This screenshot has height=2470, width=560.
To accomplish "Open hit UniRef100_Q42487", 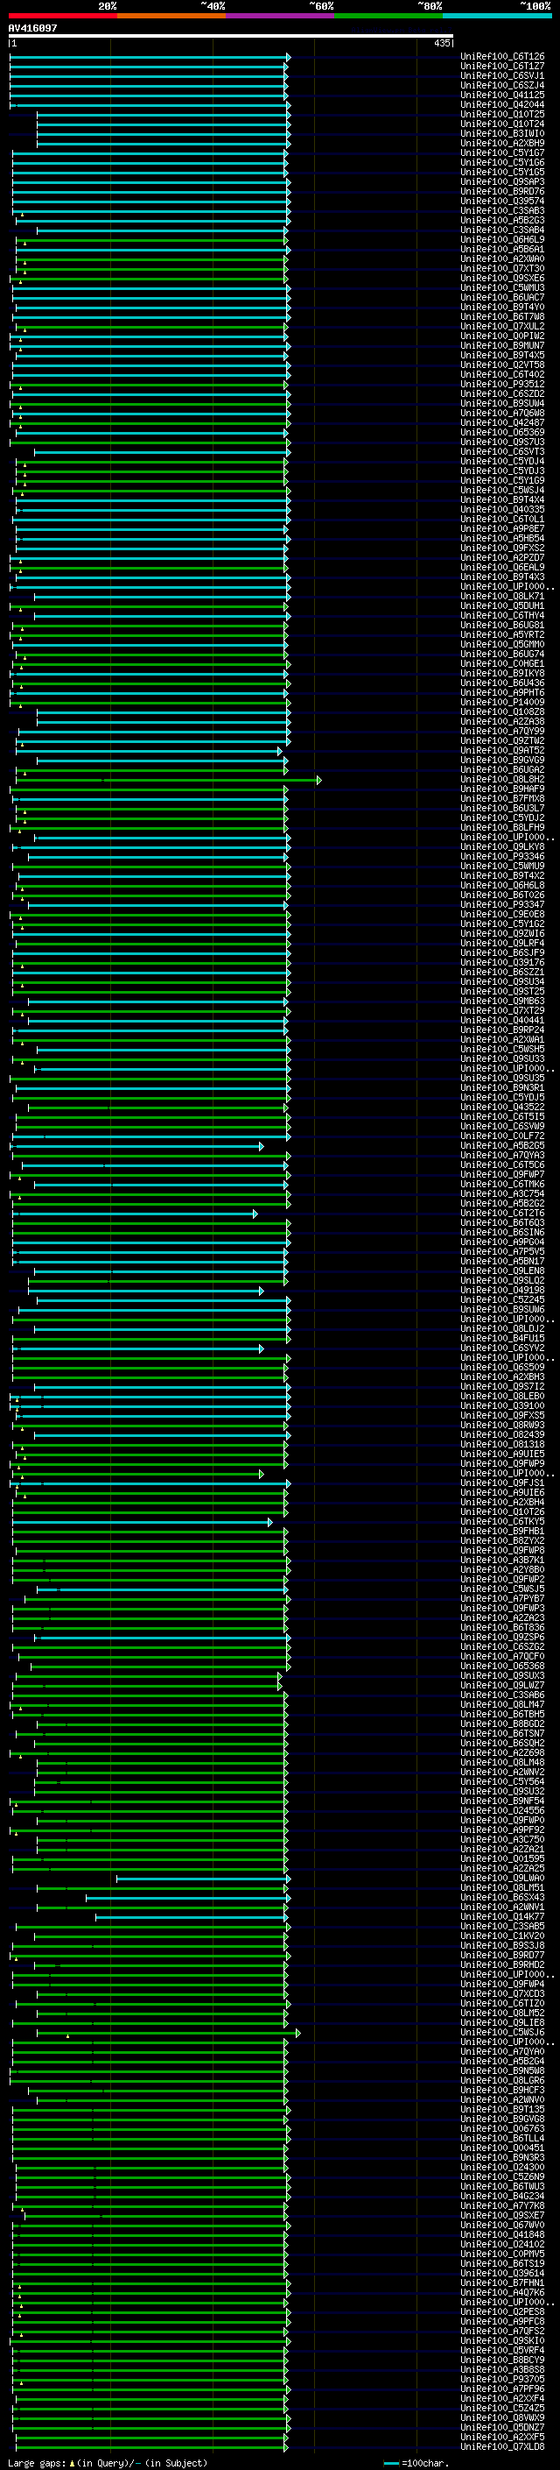I will pos(502,422).
